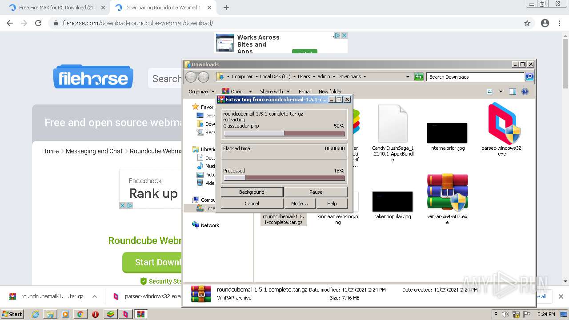The image size is (569, 320).
Task: Select roundcubemail-1.5.1-complete.tar.gz file label
Action: point(284,219)
